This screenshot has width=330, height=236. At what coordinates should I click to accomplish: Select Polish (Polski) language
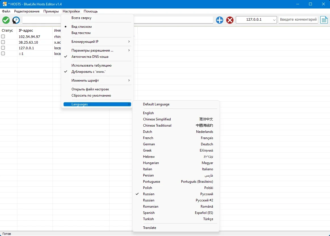pyautogui.click(x=176, y=188)
